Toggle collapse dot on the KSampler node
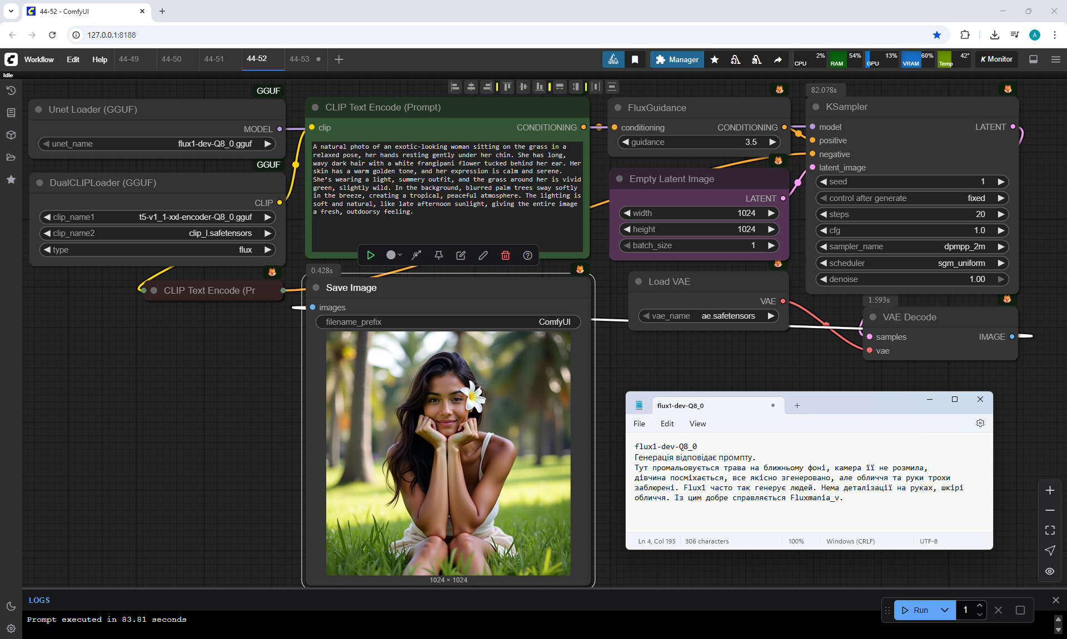The height and width of the screenshot is (639, 1067). [x=816, y=107]
